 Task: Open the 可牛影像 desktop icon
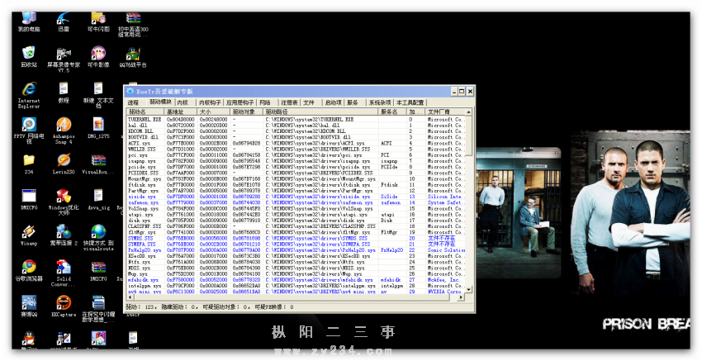(x=98, y=57)
